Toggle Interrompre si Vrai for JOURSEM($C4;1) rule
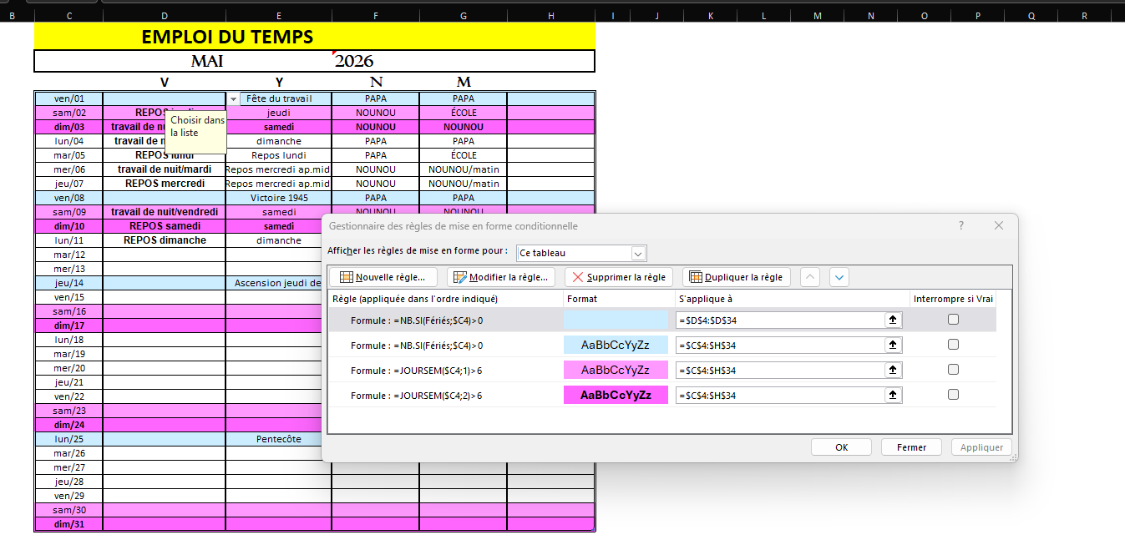This screenshot has height=555, width=1125. 953,370
